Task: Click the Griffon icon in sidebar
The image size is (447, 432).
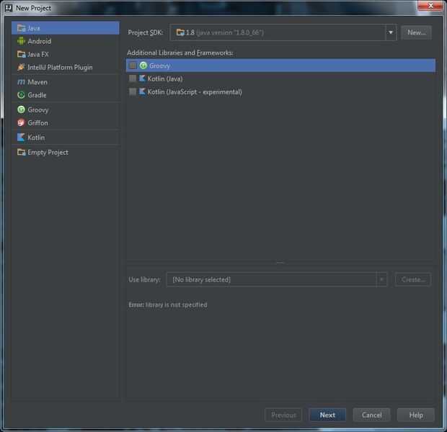Action: click(x=21, y=122)
